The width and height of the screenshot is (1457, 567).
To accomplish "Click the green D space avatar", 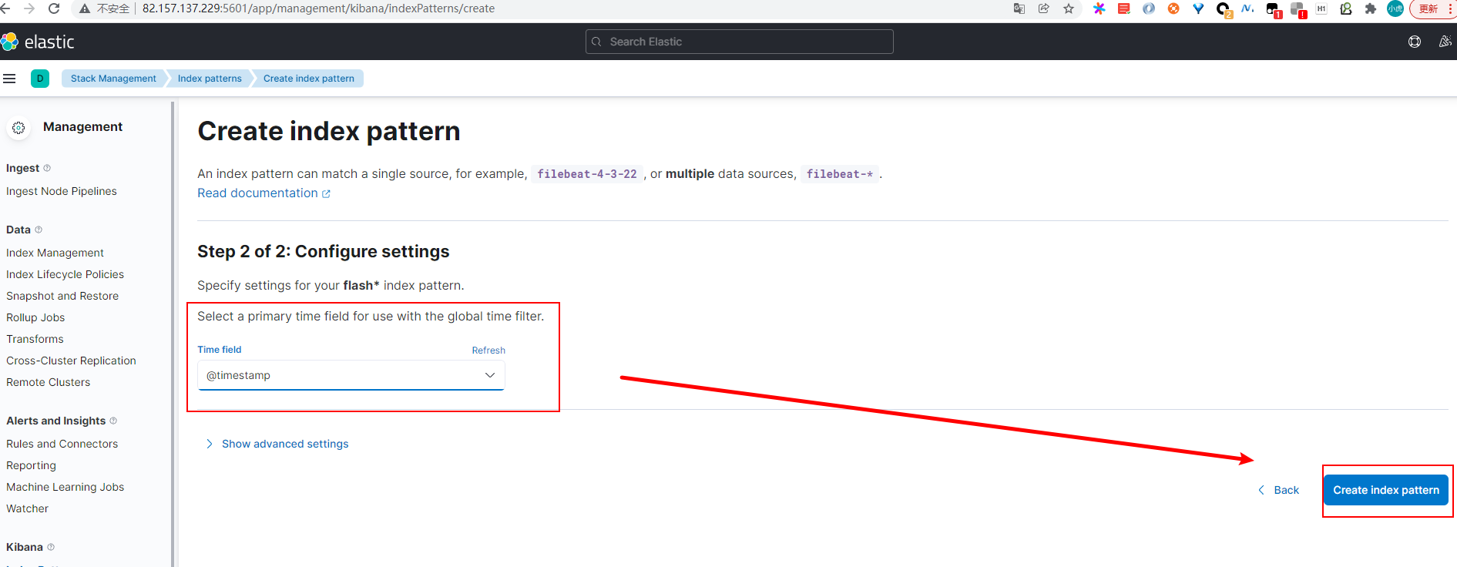I will pyautogui.click(x=40, y=79).
